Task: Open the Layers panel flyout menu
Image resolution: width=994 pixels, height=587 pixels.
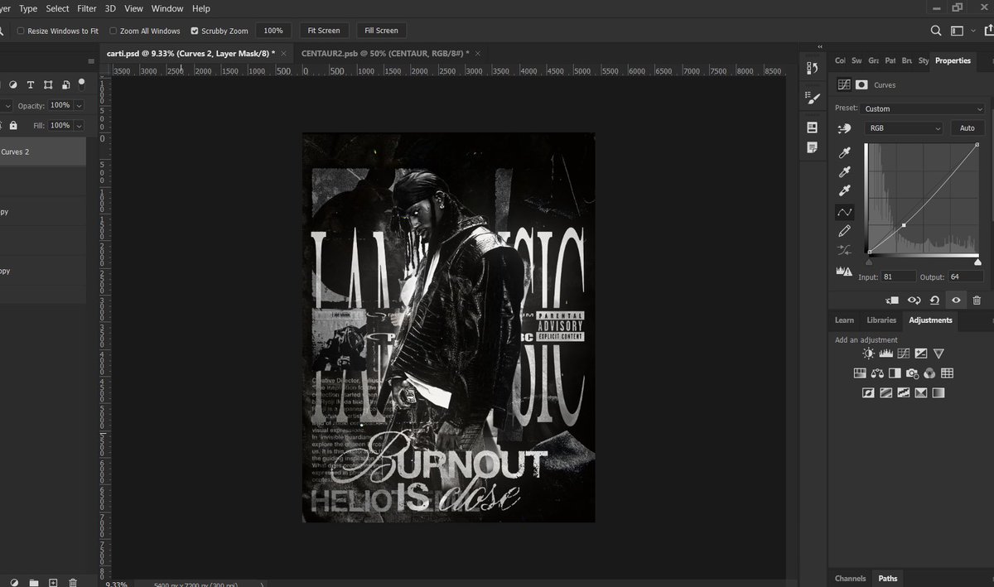Action: 91,62
